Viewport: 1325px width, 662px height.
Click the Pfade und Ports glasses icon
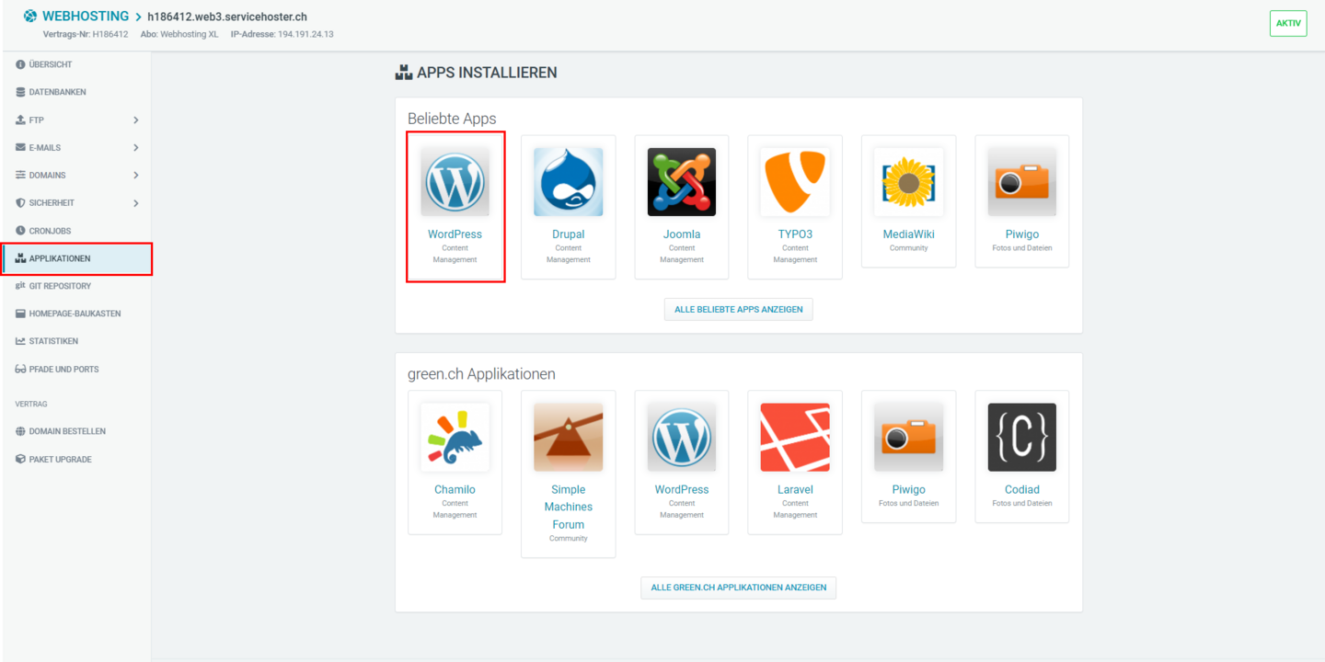tap(20, 369)
